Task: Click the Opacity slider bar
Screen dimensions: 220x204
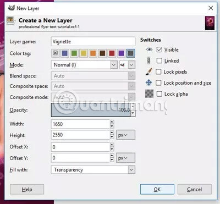Action: coord(91,110)
